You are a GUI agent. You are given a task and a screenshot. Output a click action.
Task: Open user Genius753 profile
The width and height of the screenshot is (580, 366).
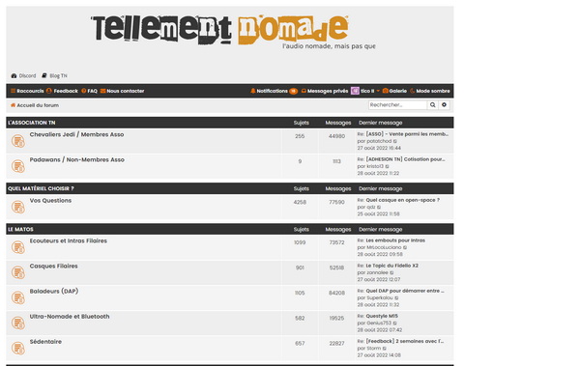tap(379, 324)
